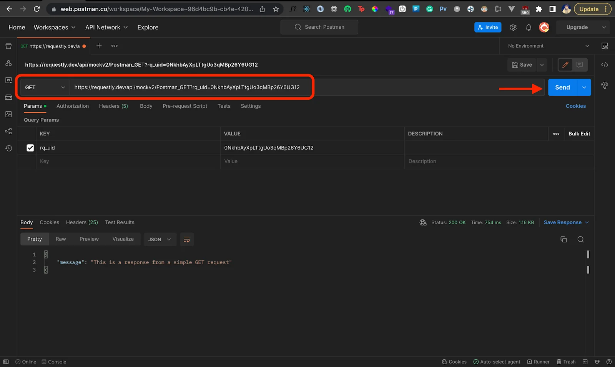Screen dimensions: 615x367
Task: Open the Workspaces menu
Action: tap(55, 27)
